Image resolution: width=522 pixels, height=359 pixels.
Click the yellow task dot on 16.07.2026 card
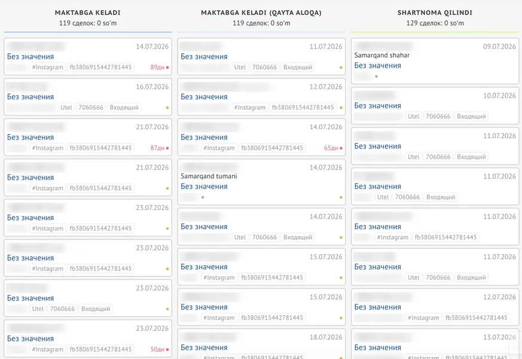pyautogui.click(x=167, y=108)
